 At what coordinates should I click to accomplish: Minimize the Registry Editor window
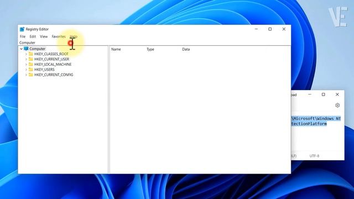pyautogui.click(x=256, y=29)
